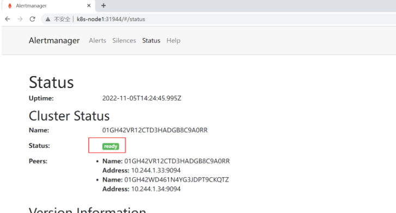This screenshot has height=213, width=396.
Task: Click the Alertmanager tab flame favicon
Action: coord(10,5)
